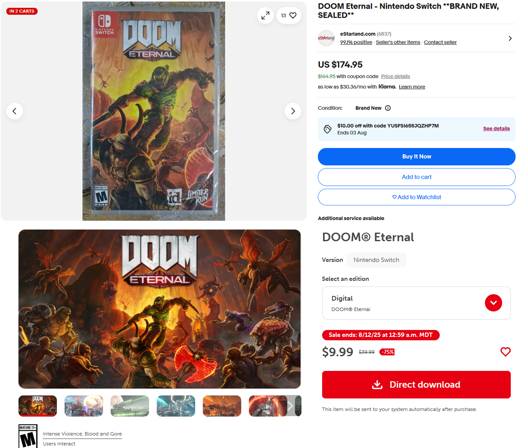This screenshot has height=448, width=528.
Task: Show the next product photo
Action: (x=293, y=111)
